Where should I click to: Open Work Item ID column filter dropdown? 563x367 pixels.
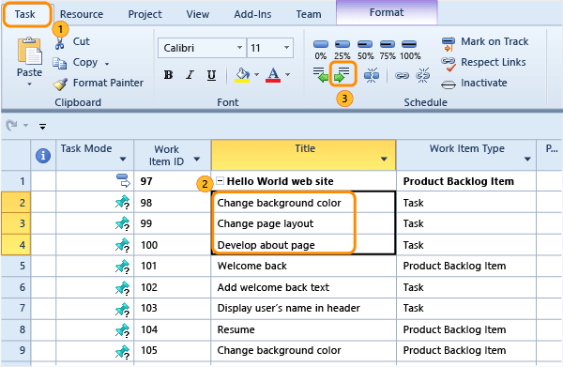[x=197, y=159]
